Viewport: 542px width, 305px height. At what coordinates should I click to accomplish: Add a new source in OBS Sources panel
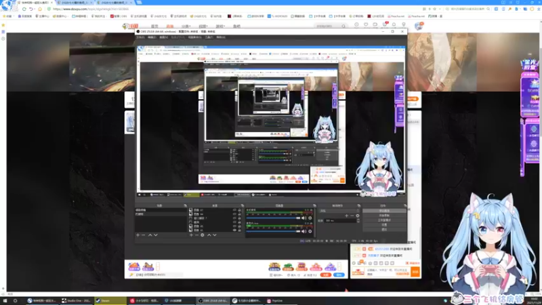click(191, 235)
